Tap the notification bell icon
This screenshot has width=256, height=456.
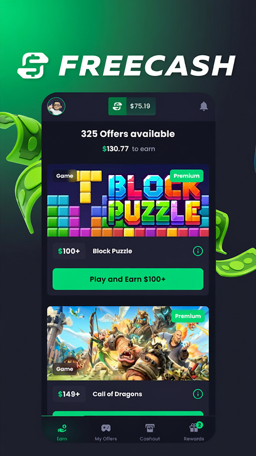click(x=204, y=106)
